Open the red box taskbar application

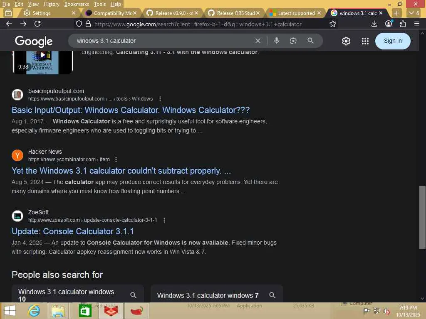point(111,311)
